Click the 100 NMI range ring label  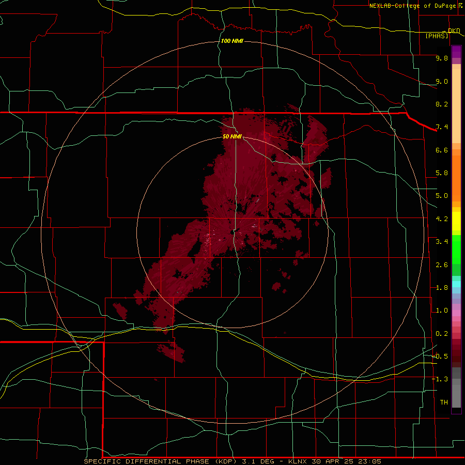[232, 41]
